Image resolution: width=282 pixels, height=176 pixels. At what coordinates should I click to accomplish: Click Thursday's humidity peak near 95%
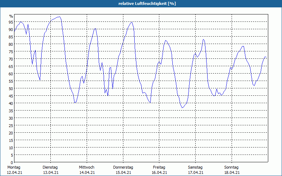click(x=131, y=22)
